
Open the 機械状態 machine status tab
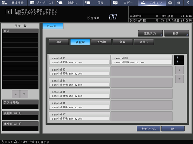point(14,3)
